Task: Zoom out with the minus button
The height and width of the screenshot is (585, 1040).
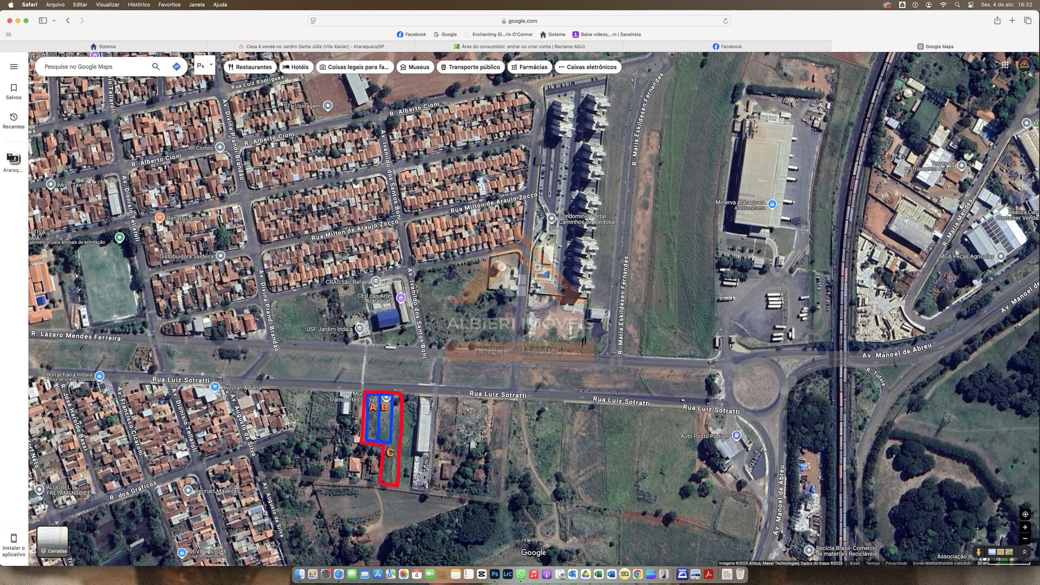Action: coord(1025,538)
